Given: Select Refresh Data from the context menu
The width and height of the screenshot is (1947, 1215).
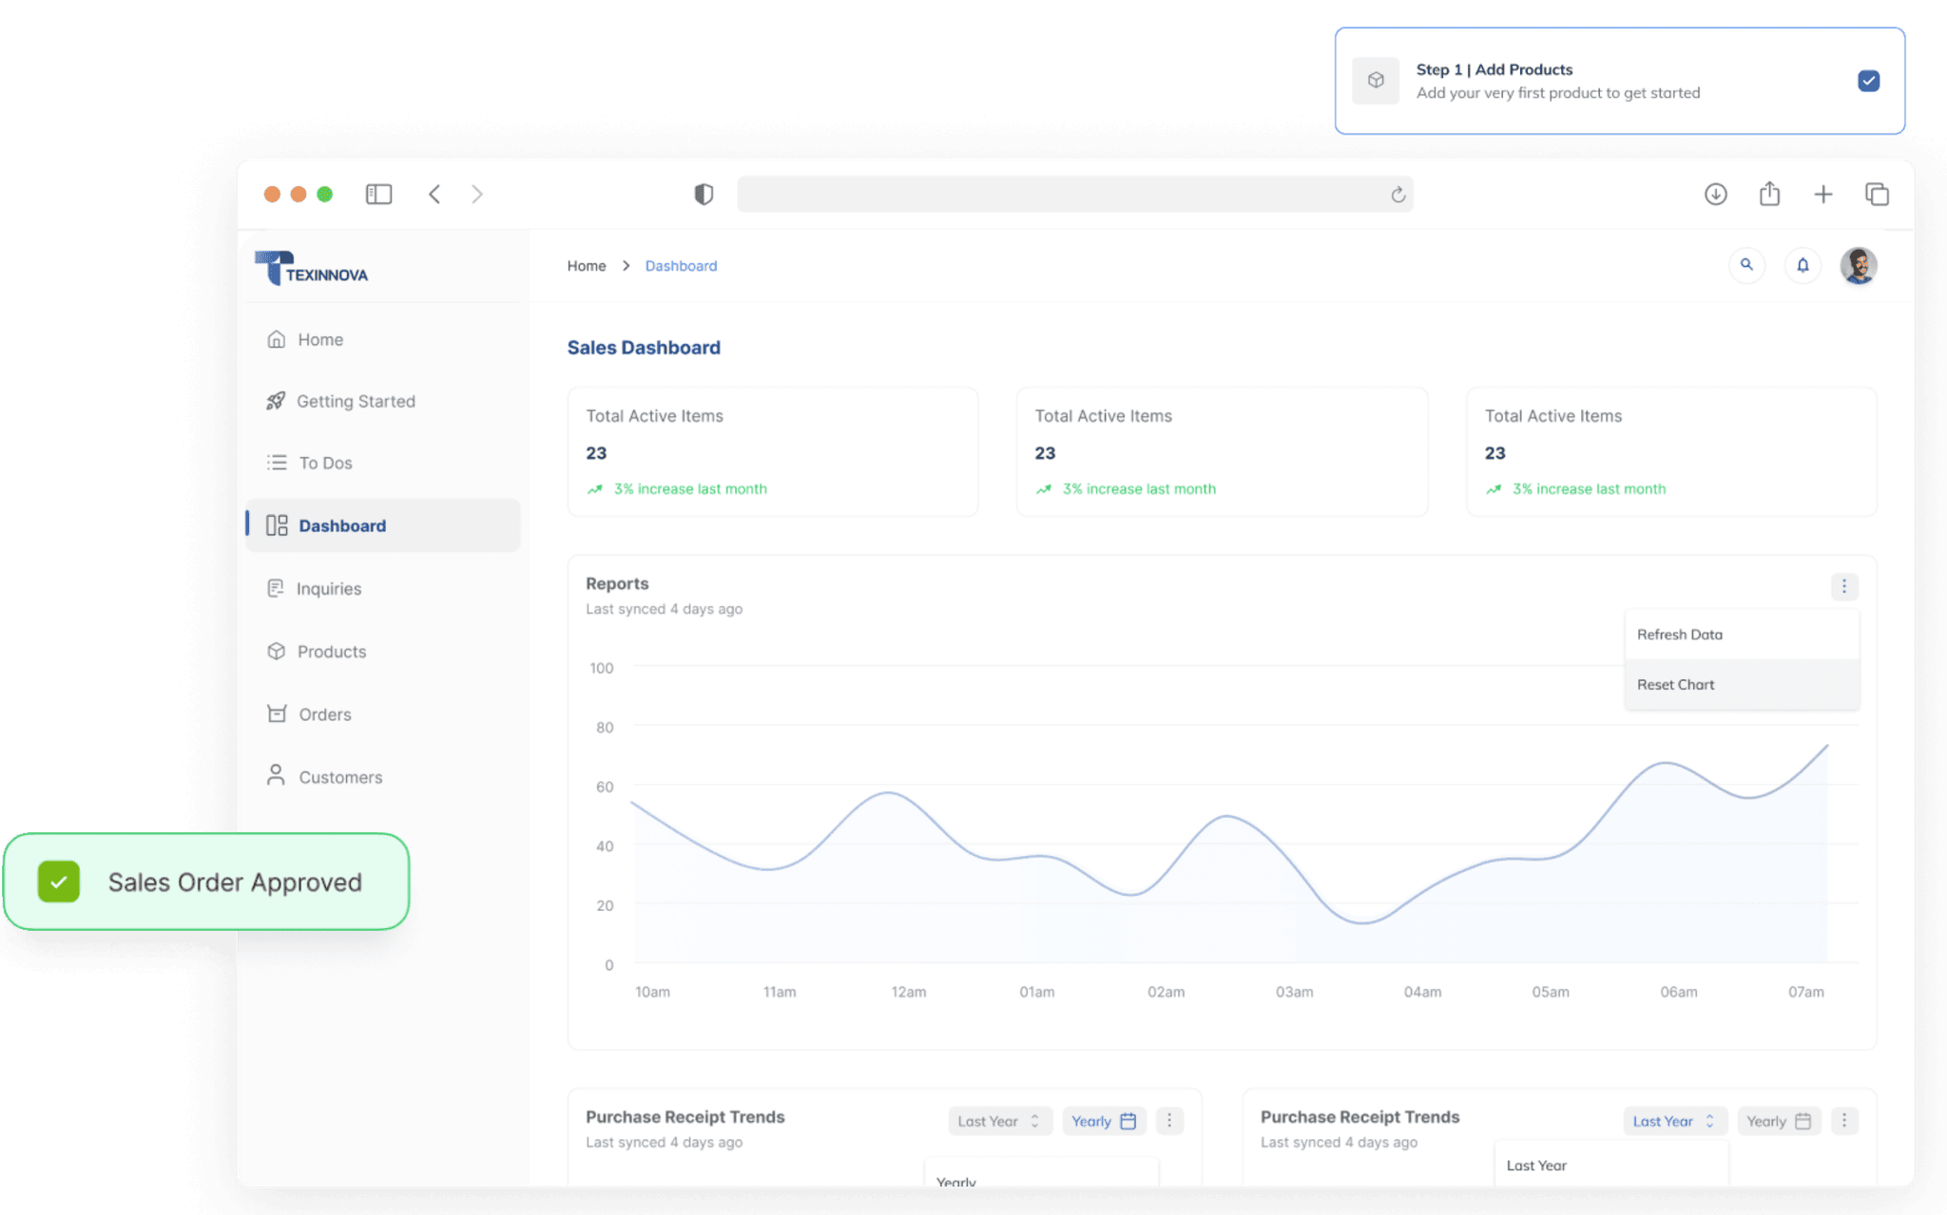Looking at the screenshot, I should 1679,634.
